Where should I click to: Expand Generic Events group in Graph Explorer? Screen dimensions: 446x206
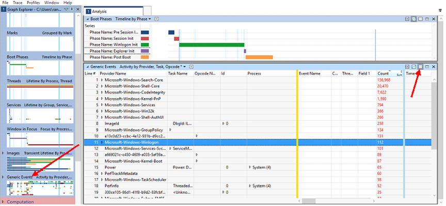[3, 177]
